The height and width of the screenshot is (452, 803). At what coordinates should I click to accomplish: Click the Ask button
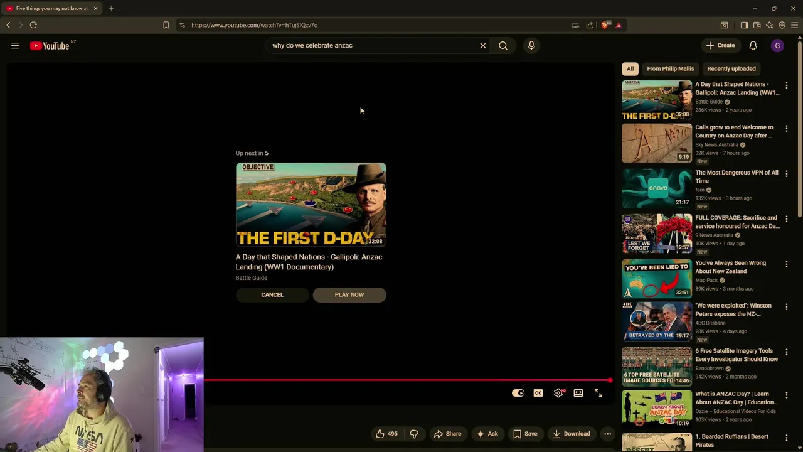(487, 434)
